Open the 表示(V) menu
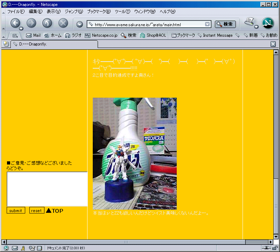Image resolution: width=280 pixels, height=252 pixels. pyautogui.click(x=54, y=12)
